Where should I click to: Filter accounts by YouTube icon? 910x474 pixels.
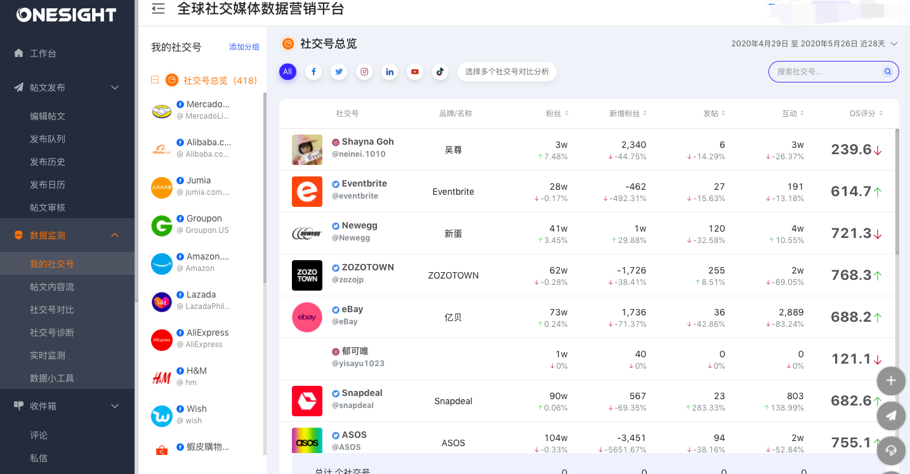(415, 72)
